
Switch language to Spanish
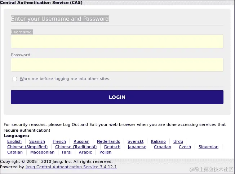tap(37, 141)
